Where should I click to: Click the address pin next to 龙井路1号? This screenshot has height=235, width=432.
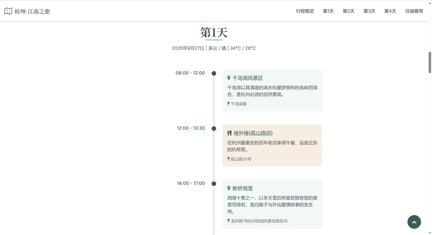(228, 221)
